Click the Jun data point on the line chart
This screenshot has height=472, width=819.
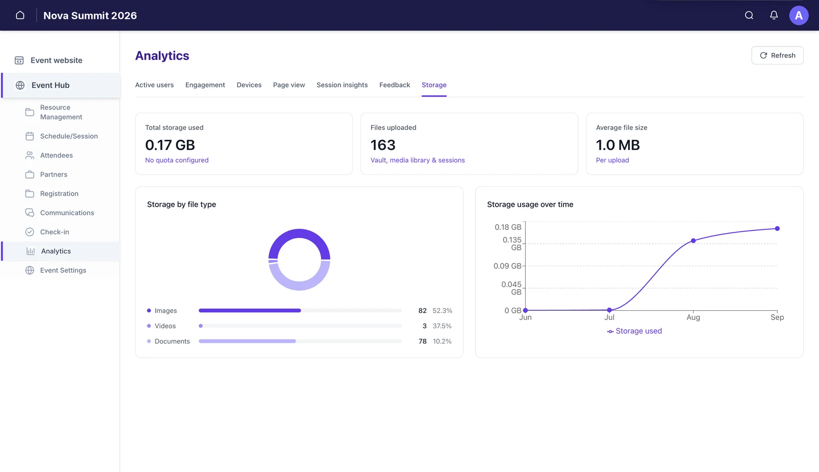(x=526, y=310)
